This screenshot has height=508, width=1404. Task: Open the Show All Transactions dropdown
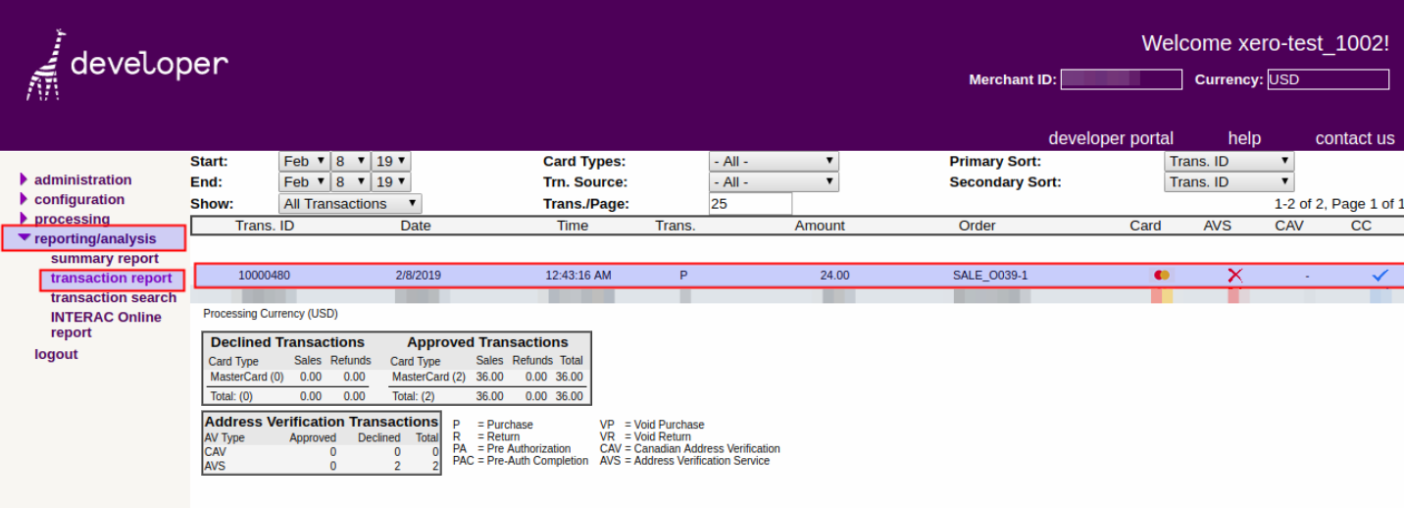349,204
